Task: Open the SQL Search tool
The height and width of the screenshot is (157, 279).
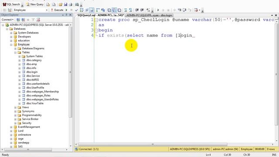Action: coord(11,4)
